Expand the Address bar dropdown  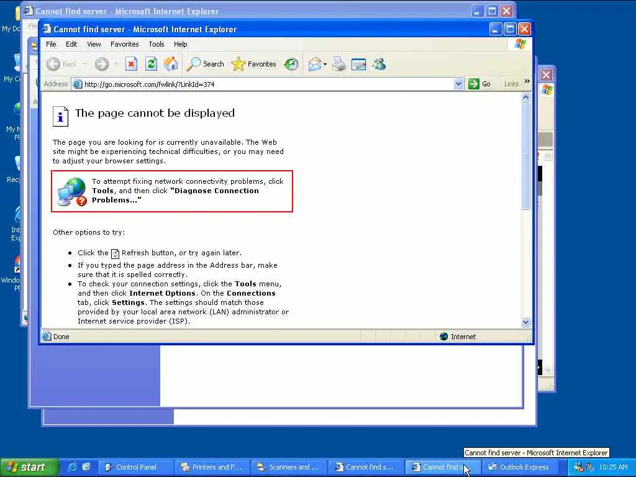[458, 84]
